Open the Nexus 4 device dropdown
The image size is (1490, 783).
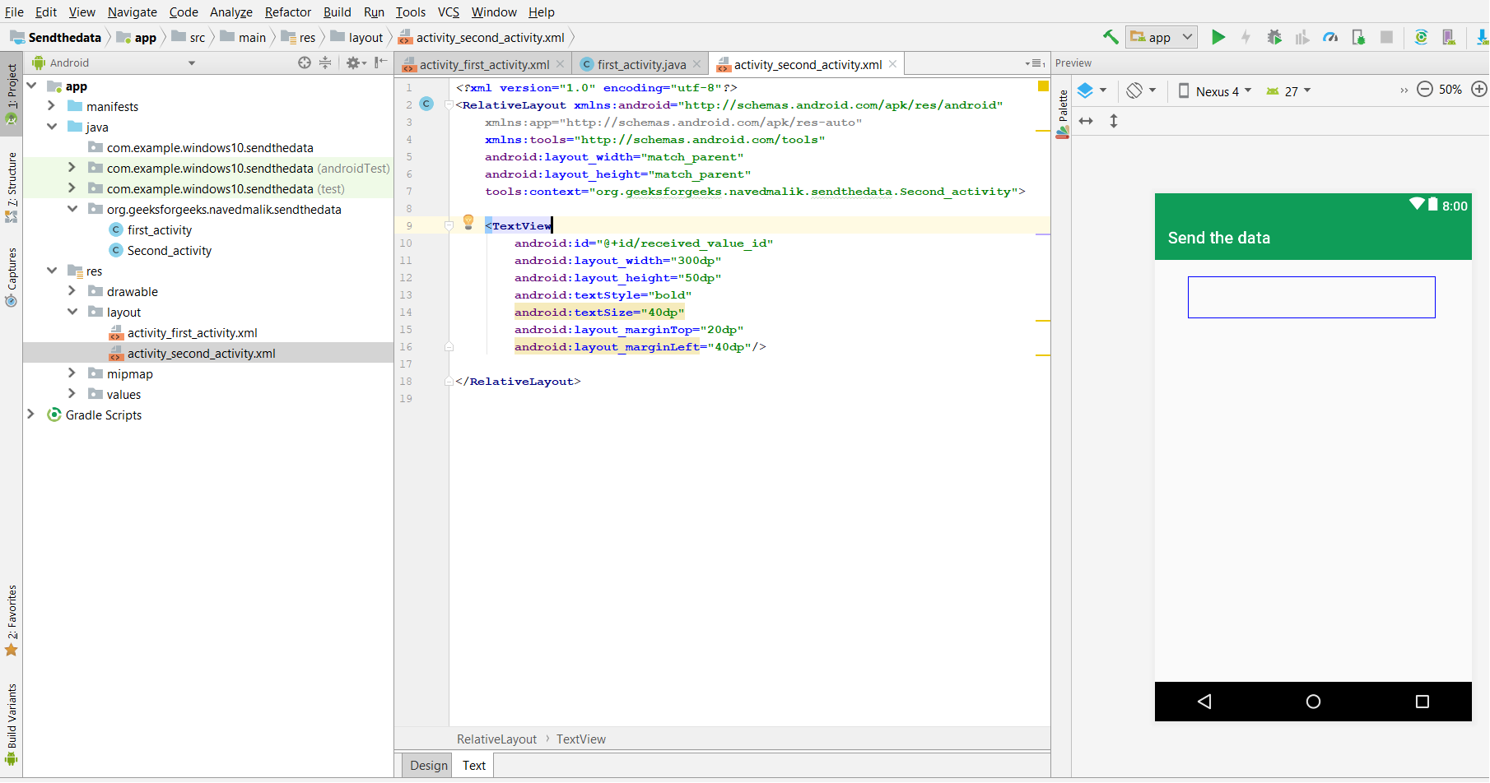click(x=1215, y=91)
